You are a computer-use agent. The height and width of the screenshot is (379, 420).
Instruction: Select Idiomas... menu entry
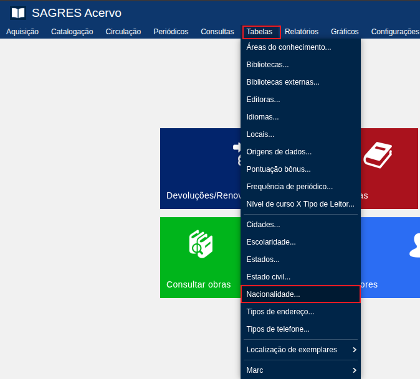(300, 117)
